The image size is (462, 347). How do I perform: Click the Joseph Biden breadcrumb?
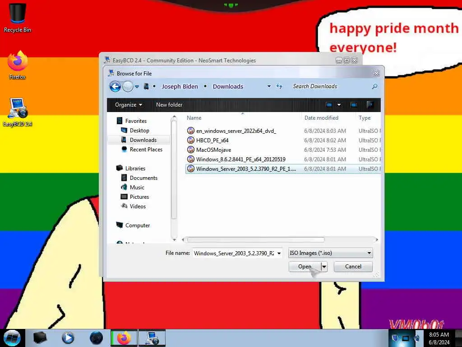pos(180,86)
